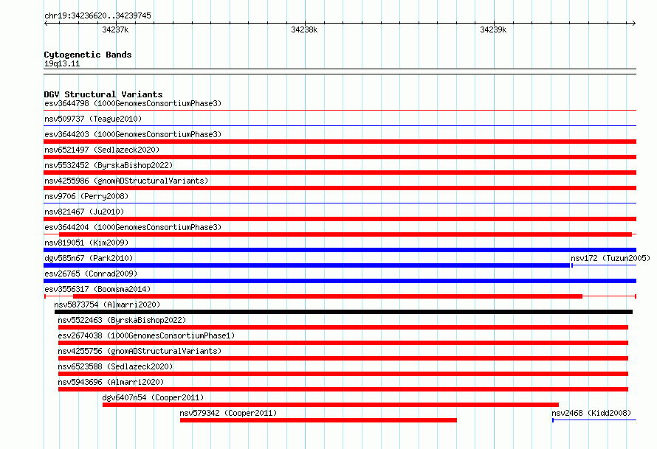This screenshot has width=657, height=449.
Task: Click the right arrow of the ruler
Action: click(633, 24)
